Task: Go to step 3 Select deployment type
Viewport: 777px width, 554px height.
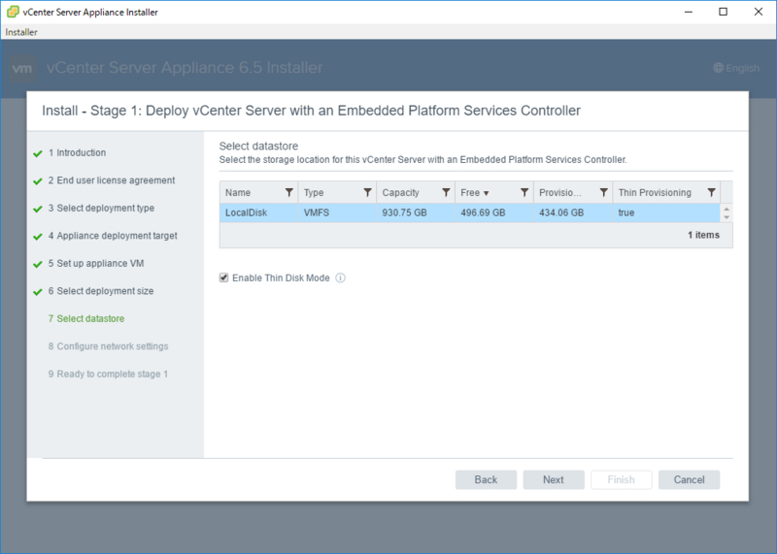Action: coord(101,208)
